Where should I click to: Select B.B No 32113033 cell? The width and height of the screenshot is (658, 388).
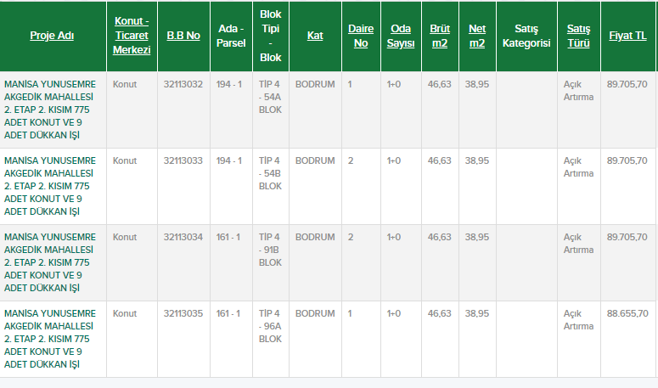point(183,160)
